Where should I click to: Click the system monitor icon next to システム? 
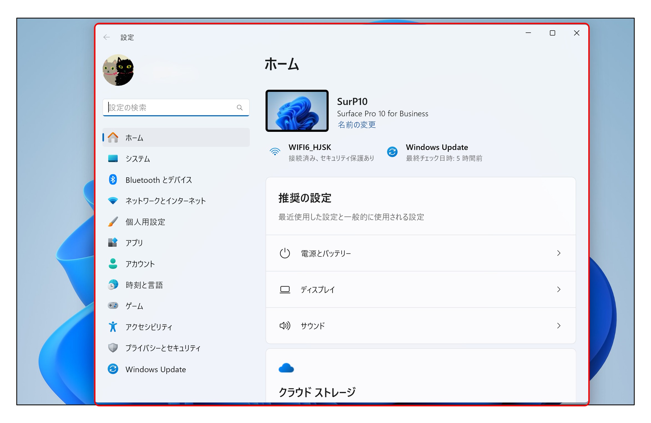coord(113,158)
